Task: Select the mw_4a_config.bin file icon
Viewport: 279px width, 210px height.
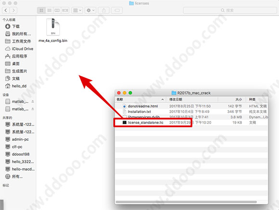Action: coord(53,27)
